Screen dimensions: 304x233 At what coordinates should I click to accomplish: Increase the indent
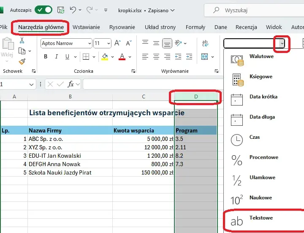[189, 57]
